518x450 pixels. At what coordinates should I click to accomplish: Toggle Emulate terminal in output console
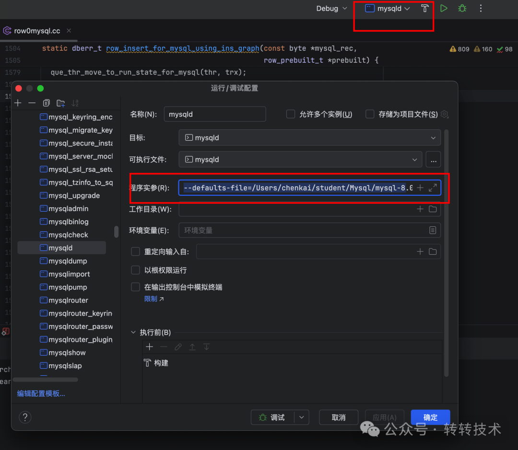pos(135,287)
